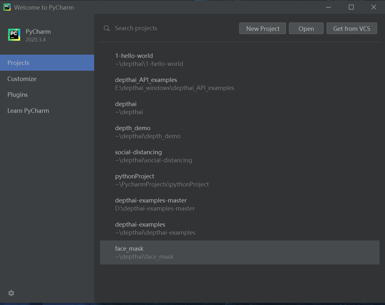Open the Customize section
This screenshot has height=305, width=385.
[x=47, y=79]
